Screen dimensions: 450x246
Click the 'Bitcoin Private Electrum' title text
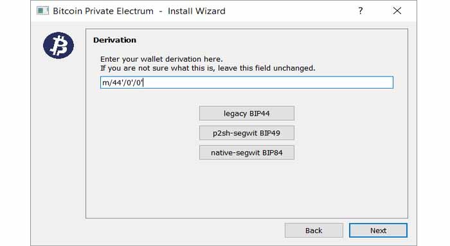pyautogui.click(x=103, y=11)
